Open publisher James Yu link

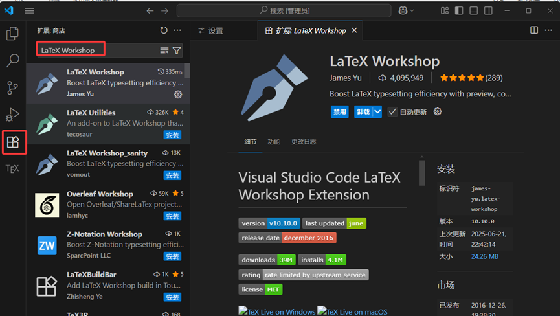(x=345, y=78)
